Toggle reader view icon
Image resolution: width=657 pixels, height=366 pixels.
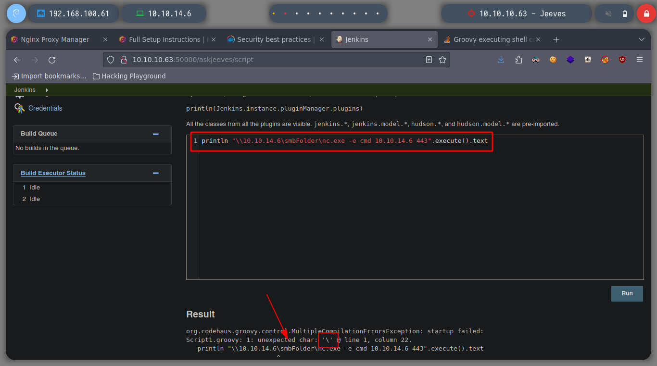coord(429,60)
